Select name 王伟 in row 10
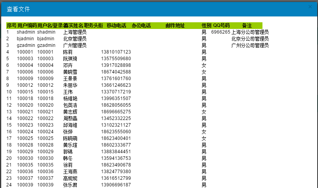 point(68,92)
